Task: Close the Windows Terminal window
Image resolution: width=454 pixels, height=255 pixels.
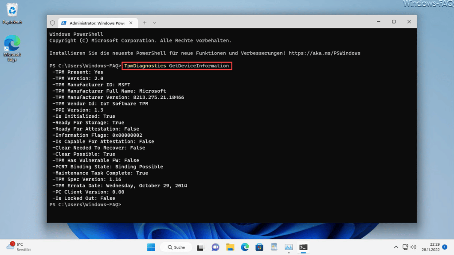Action: [409, 22]
